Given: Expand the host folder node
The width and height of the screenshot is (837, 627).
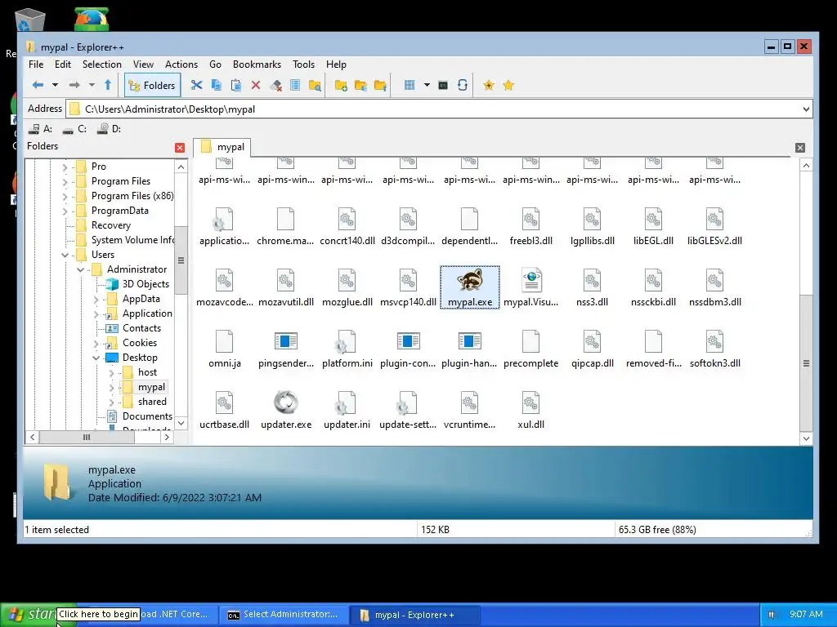Looking at the screenshot, I should coord(112,372).
